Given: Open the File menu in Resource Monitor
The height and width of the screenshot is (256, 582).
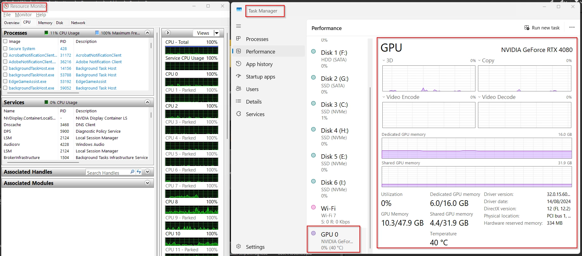Looking at the screenshot, I should 7,15.
